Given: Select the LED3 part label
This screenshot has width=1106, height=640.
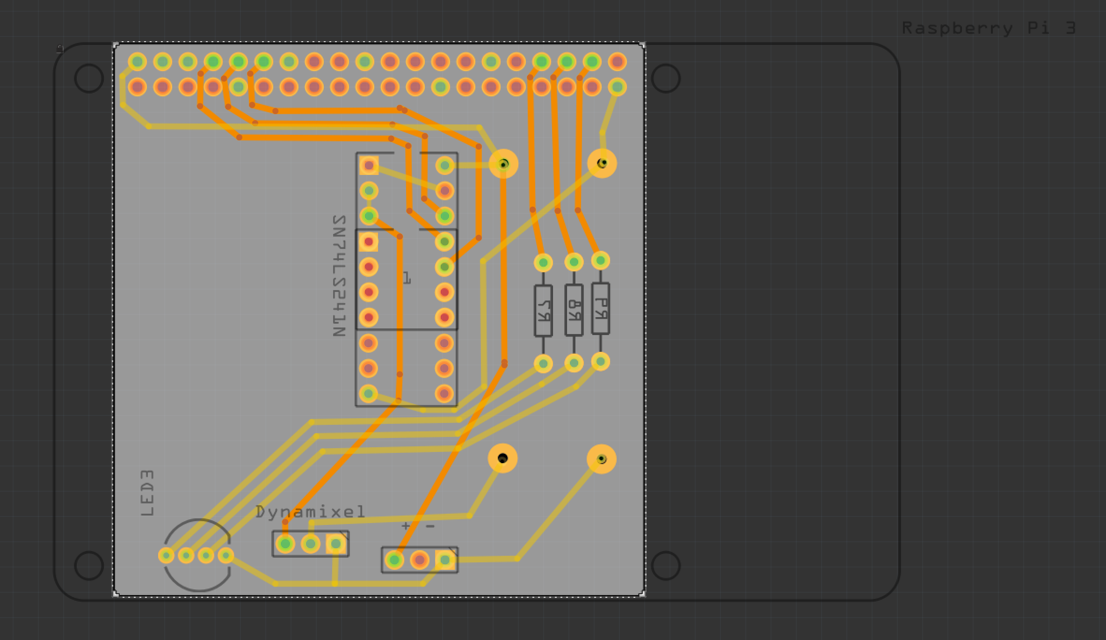Looking at the screenshot, I should click(147, 493).
